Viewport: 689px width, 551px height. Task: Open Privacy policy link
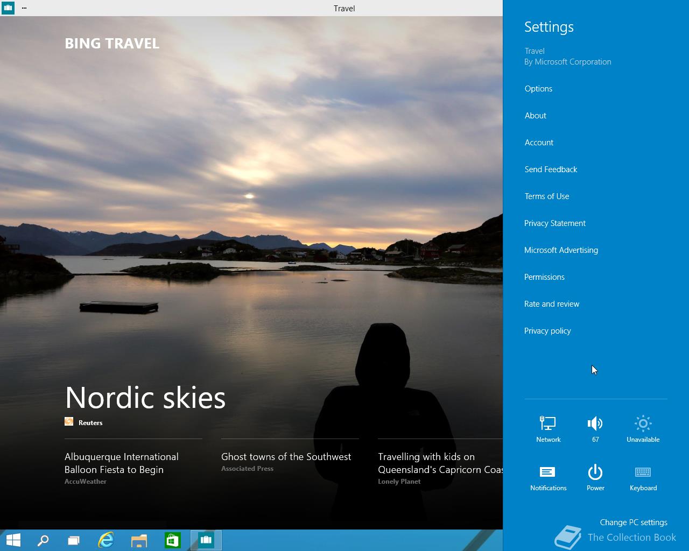point(547,331)
